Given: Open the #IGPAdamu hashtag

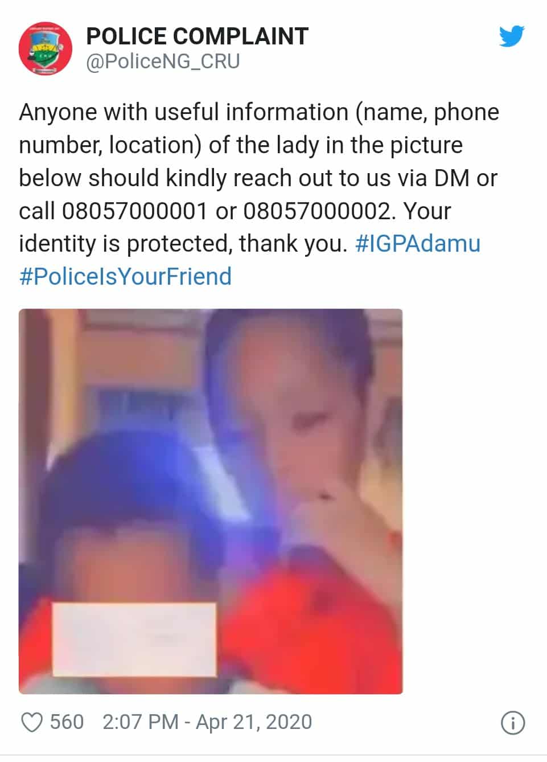Looking at the screenshot, I should point(418,244).
